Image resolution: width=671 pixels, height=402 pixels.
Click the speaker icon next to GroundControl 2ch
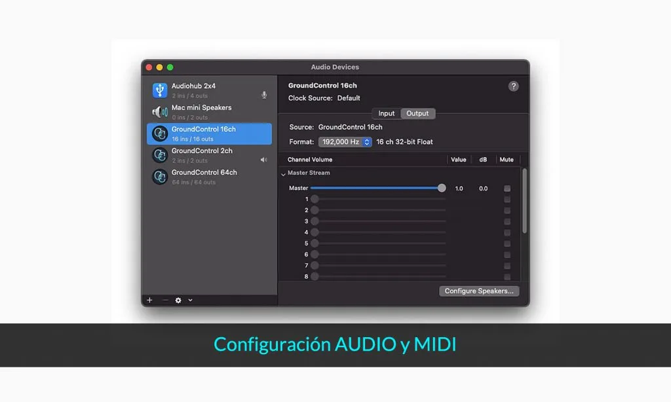263,160
